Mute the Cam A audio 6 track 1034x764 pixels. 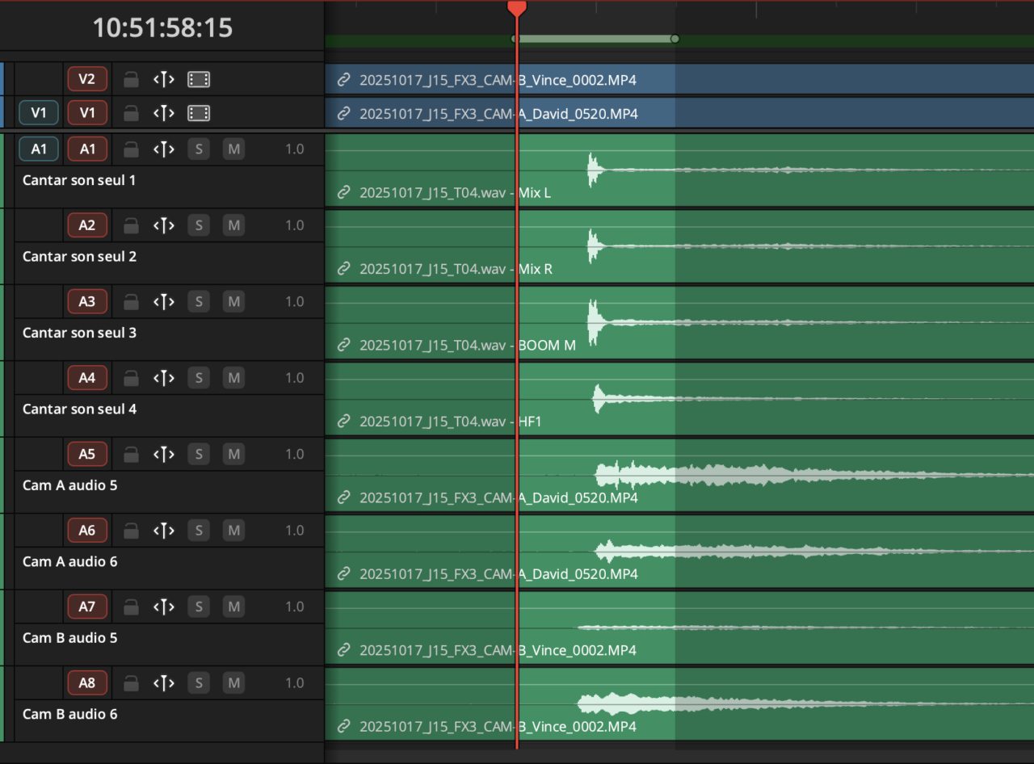pyautogui.click(x=233, y=531)
